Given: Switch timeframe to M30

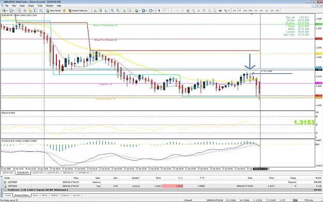Looking at the screenshot, I should (251, 10).
